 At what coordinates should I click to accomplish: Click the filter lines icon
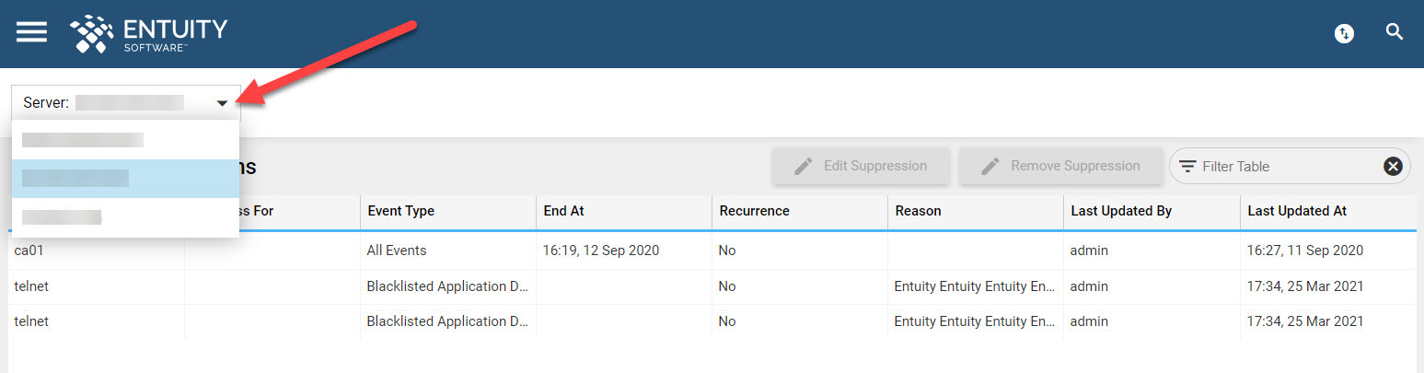1188,167
